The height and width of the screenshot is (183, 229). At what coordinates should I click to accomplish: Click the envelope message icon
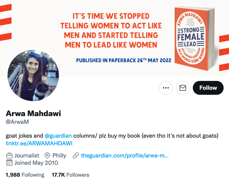point(183,88)
